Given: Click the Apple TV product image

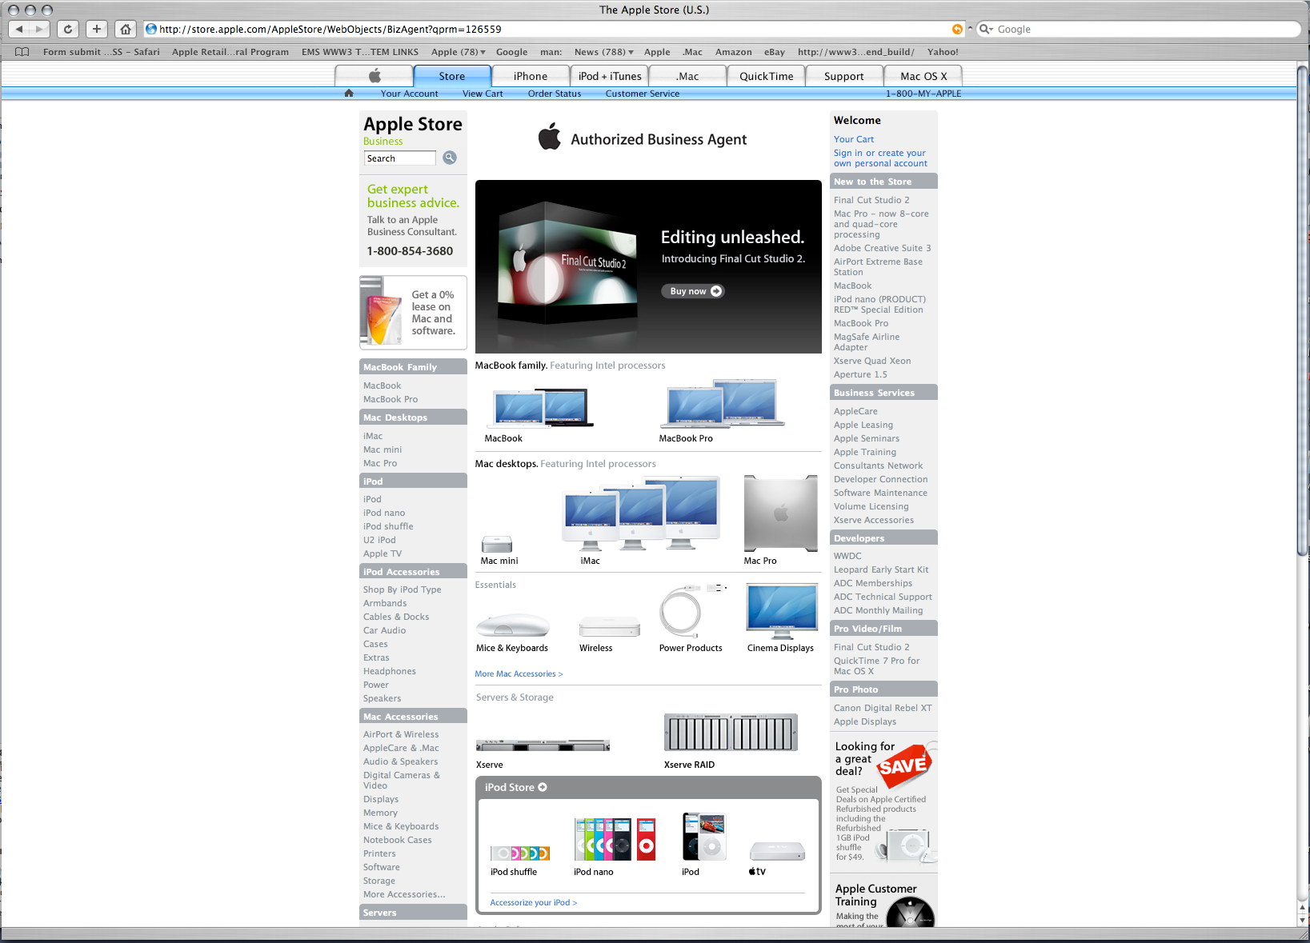Looking at the screenshot, I should point(777,850).
